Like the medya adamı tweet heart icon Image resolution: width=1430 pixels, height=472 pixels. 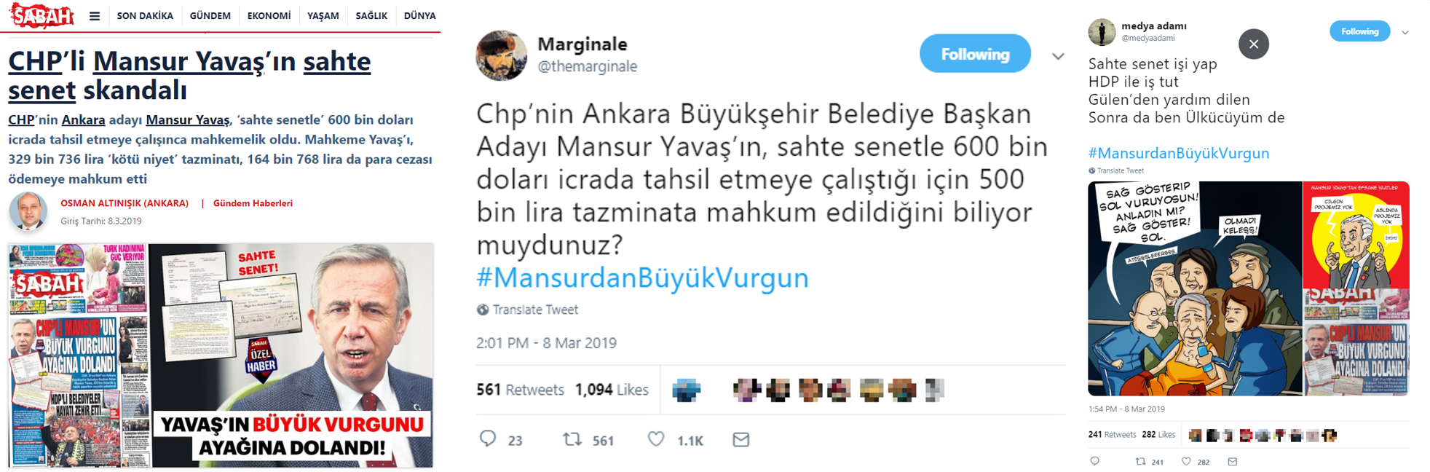point(1186,461)
